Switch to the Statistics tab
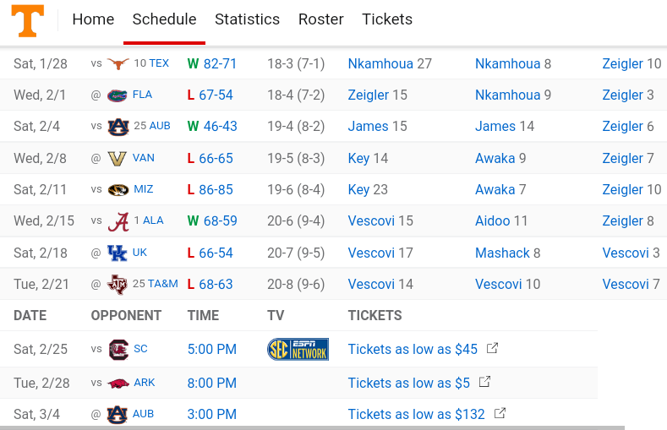Screen dimensions: 667x430 (247, 19)
